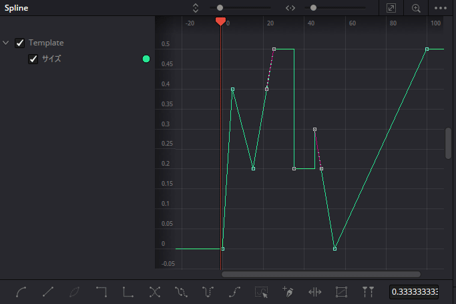The height and width of the screenshot is (304, 456).
Task: Click the vertical zoom slider handle
Action: point(220,8)
